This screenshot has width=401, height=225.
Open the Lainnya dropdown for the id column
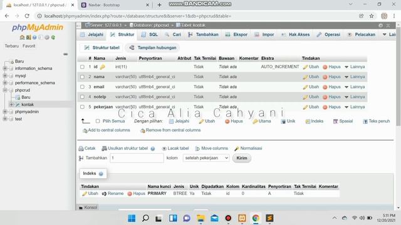pos(355,67)
